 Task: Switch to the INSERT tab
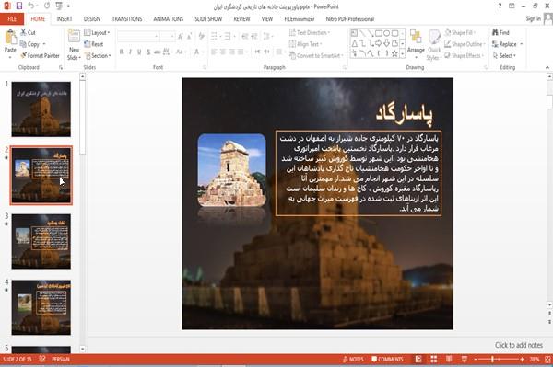click(65, 19)
